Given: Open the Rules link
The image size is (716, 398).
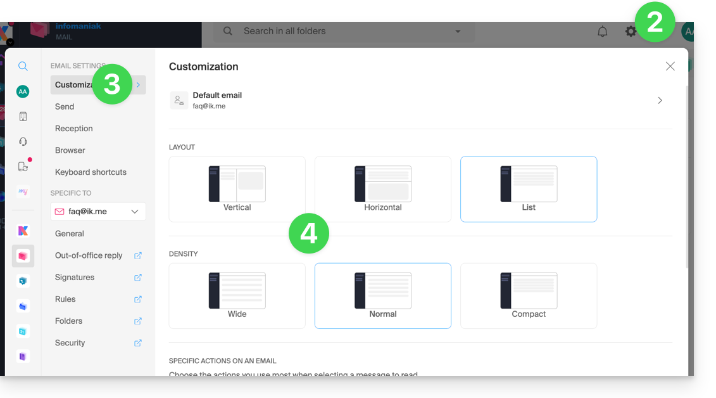Looking at the screenshot, I should point(65,299).
